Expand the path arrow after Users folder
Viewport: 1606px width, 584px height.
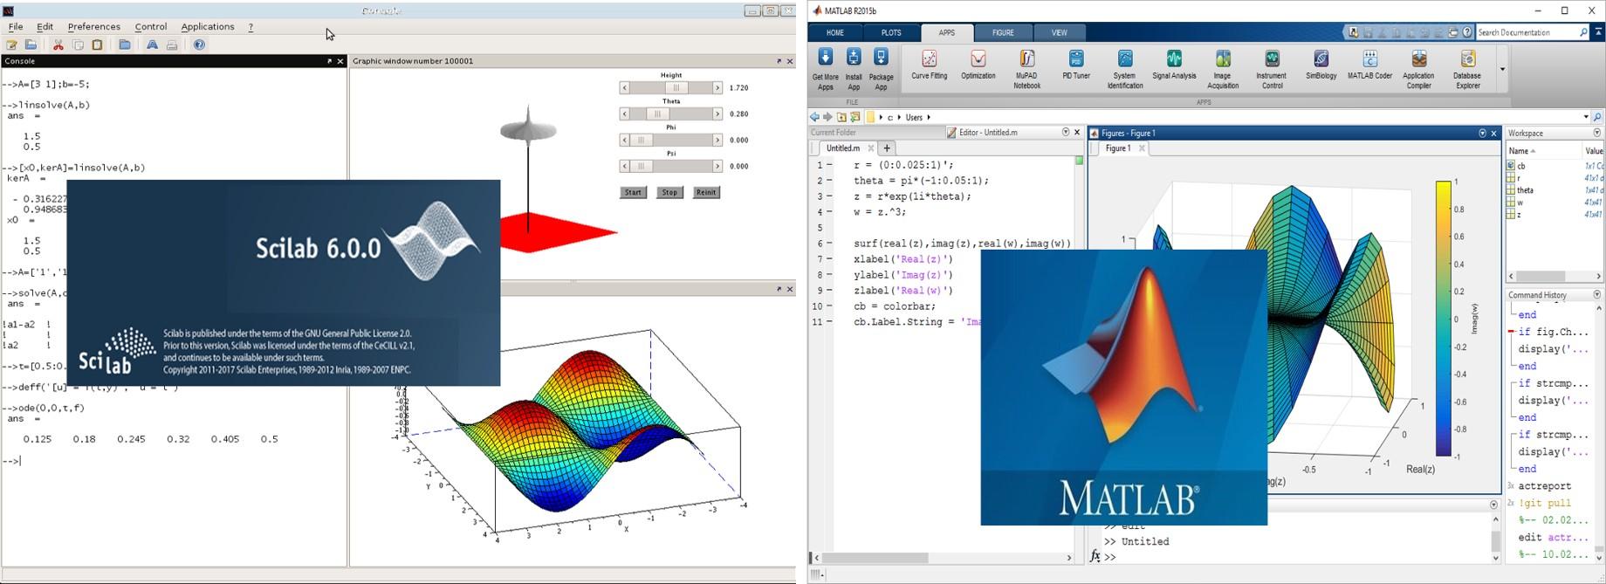point(928,117)
